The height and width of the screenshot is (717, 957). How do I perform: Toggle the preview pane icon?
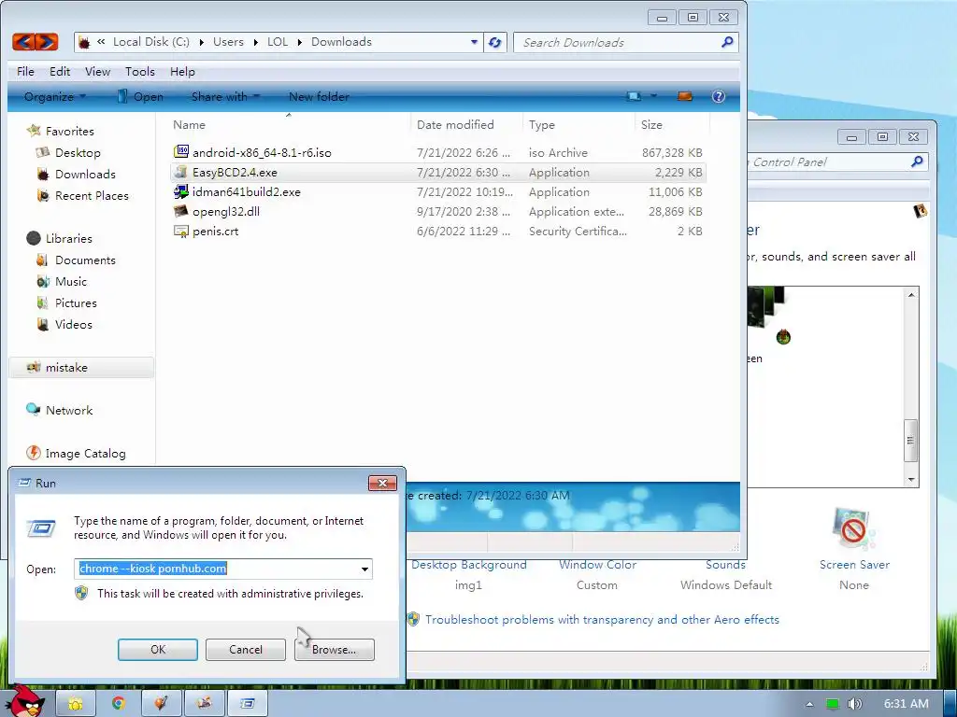(685, 96)
